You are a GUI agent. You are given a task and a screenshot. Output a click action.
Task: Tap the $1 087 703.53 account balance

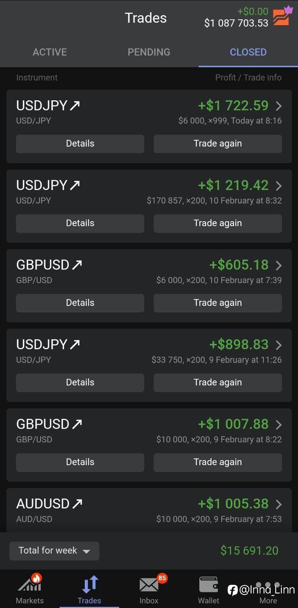(236, 23)
